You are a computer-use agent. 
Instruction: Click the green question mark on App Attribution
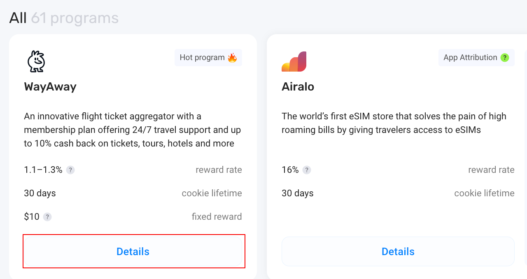(x=505, y=58)
